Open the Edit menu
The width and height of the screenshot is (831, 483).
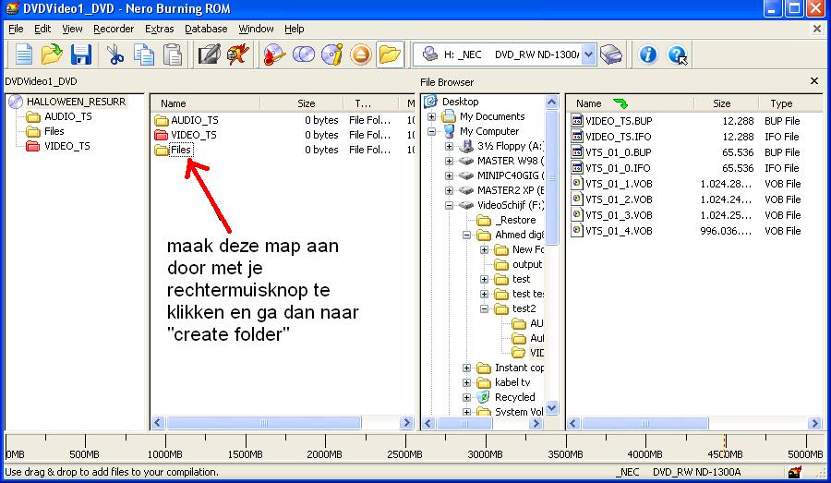click(x=42, y=29)
